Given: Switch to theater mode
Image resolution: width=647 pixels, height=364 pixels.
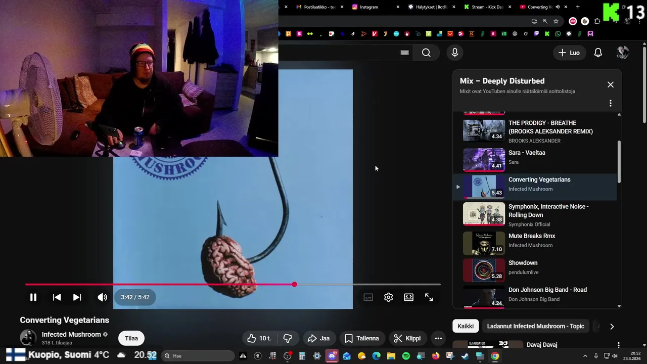Looking at the screenshot, I should click(x=408, y=297).
